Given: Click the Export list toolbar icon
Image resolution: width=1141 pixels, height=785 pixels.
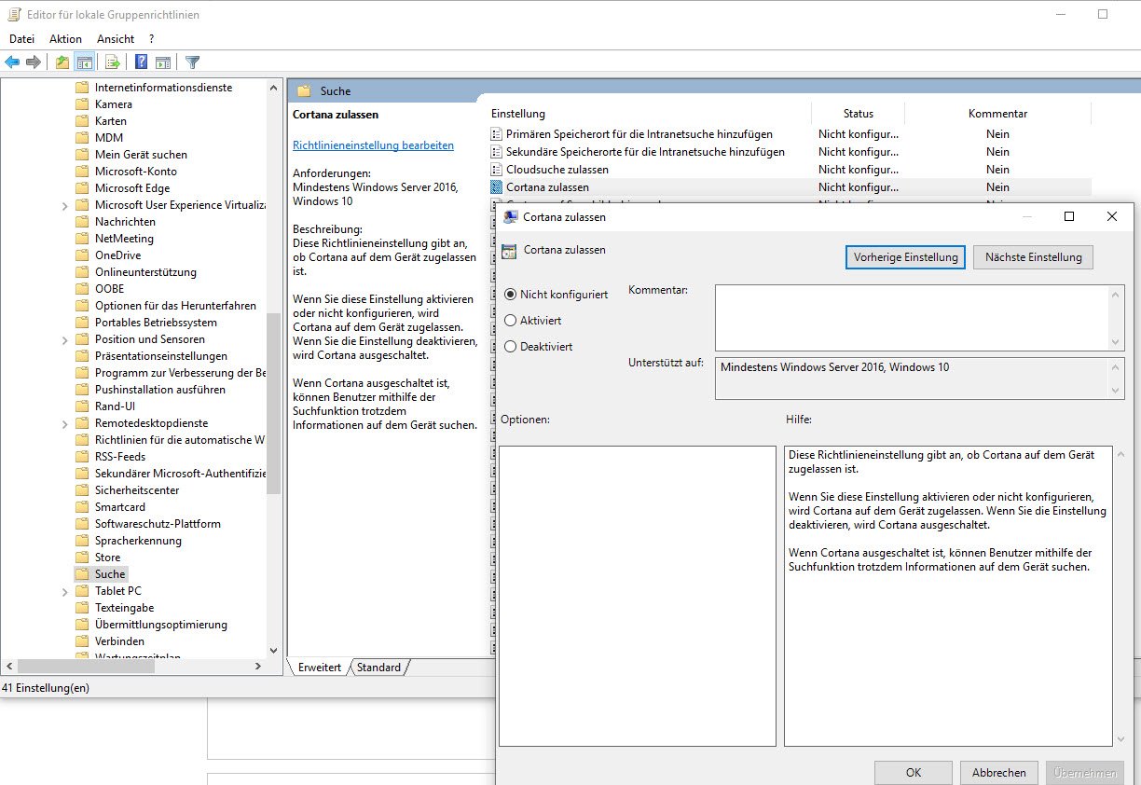Looking at the screenshot, I should [x=113, y=62].
